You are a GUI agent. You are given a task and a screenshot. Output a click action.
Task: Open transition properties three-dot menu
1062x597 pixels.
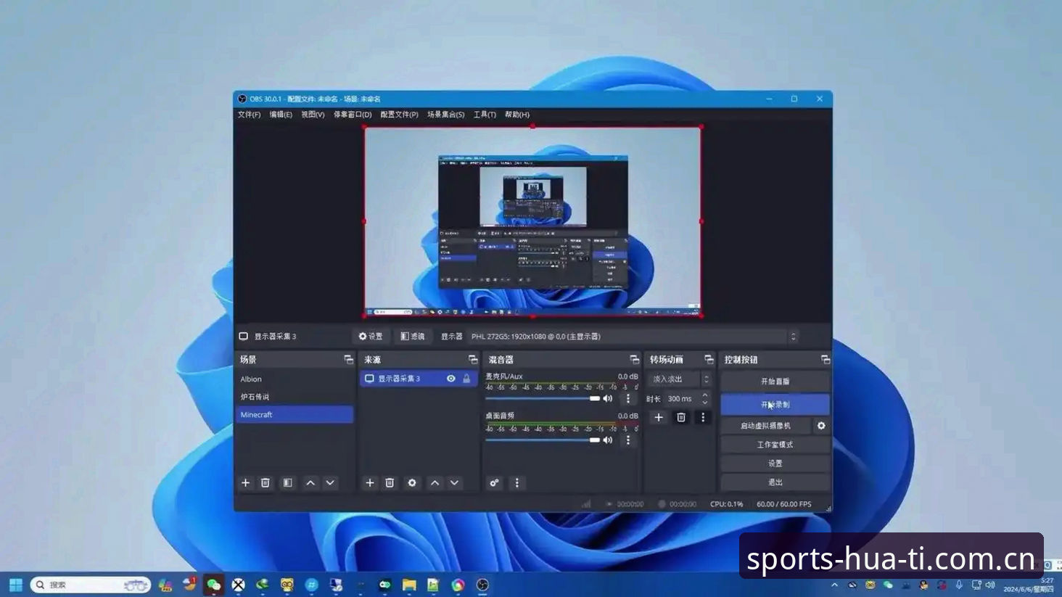click(702, 417)
